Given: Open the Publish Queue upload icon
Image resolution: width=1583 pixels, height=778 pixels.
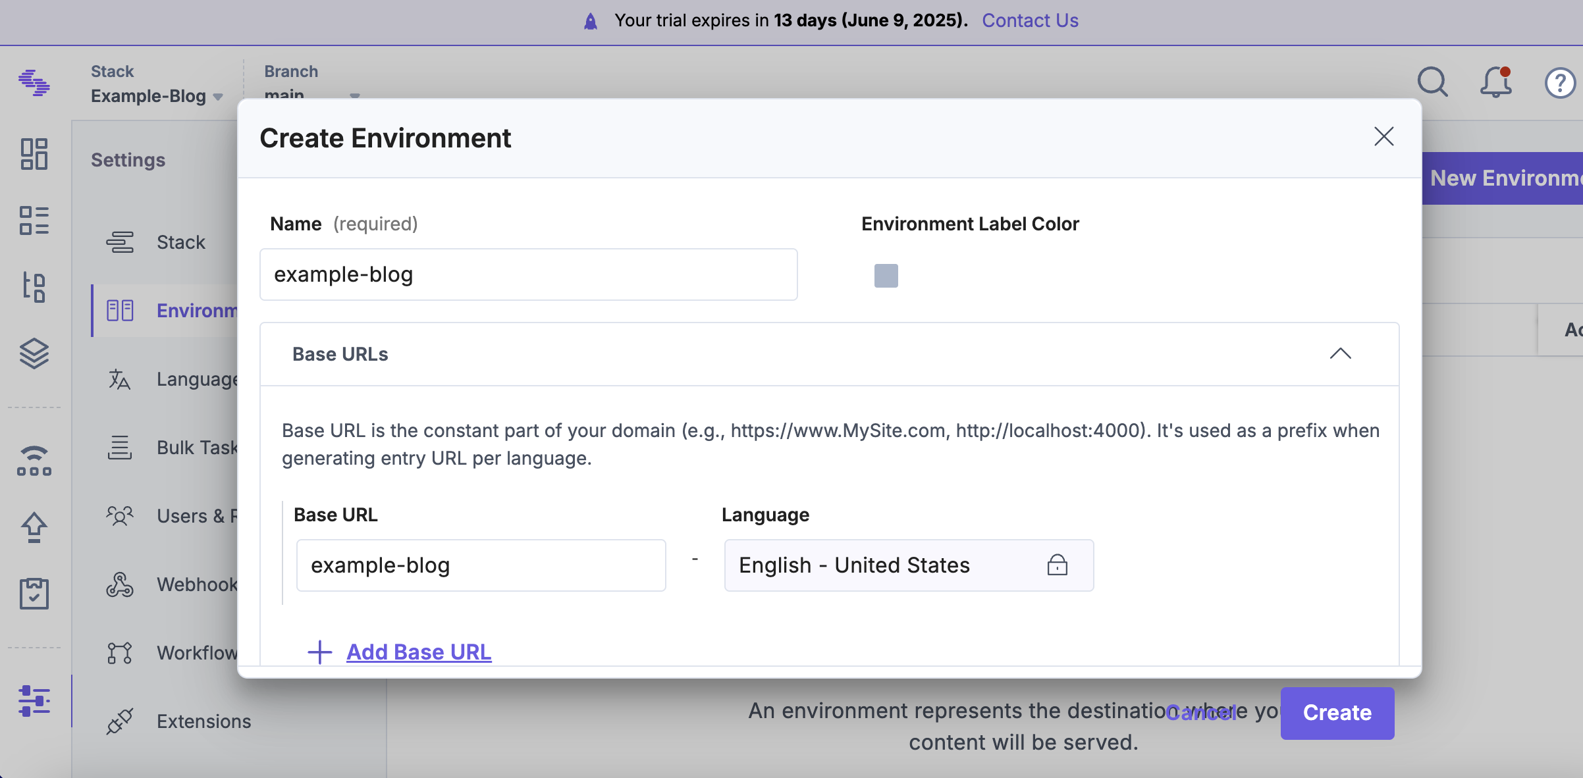Looking at the screenshot, I should (34, 527).
